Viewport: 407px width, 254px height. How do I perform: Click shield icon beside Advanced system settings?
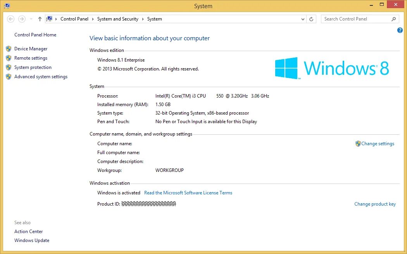[x=9, y=77]
